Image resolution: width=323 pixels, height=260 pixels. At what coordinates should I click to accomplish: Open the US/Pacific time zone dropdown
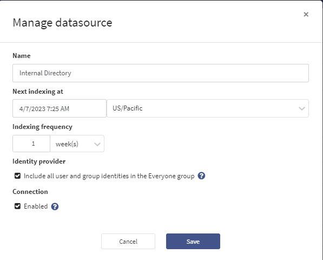pyautogui.click(x=208, y=108)
